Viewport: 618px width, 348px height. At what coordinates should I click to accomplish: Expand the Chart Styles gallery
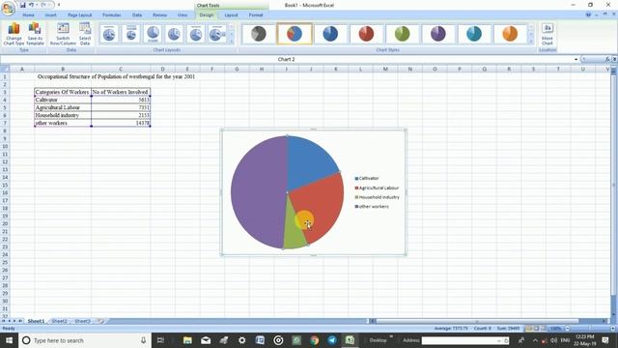(x=531, y=41)
